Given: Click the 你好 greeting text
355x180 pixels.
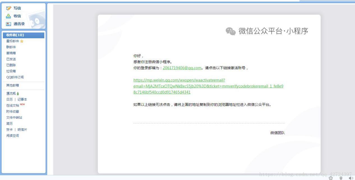Looking at the screenshot, I should point(138,56).
